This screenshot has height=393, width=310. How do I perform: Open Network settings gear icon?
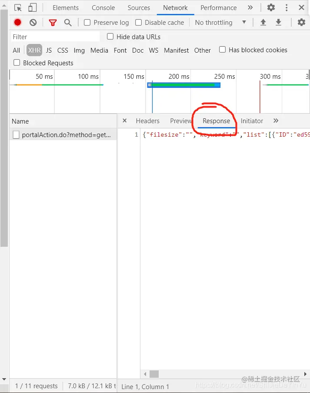pyautogui.click(x=301, y=23)
